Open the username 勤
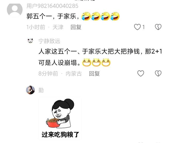 (41, 90)
